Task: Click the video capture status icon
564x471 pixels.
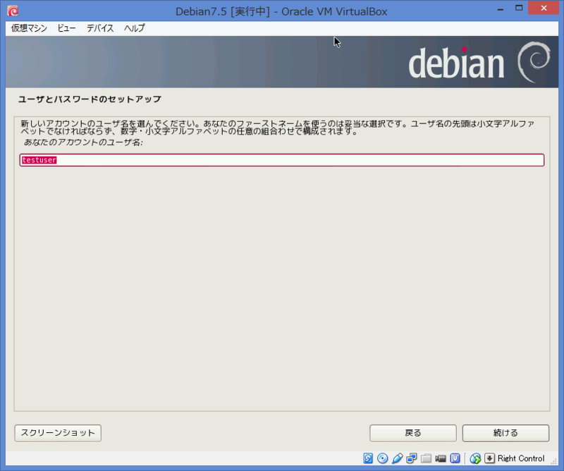Action: [439, 458]
